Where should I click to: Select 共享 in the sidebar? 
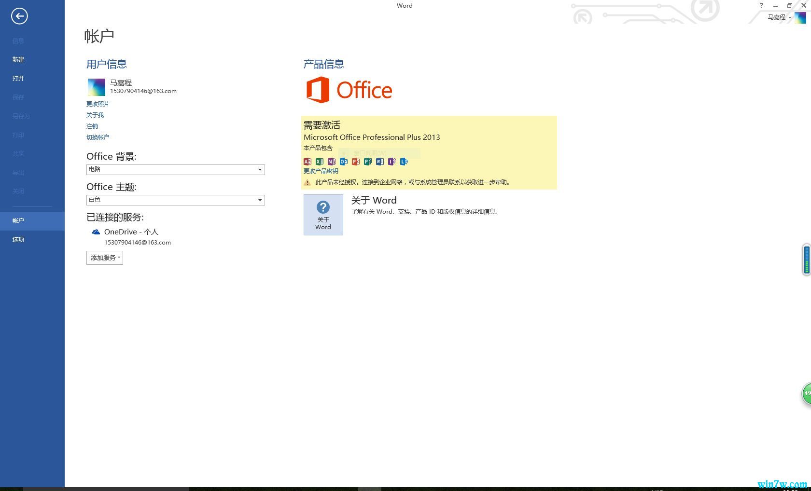click(32, 154)
